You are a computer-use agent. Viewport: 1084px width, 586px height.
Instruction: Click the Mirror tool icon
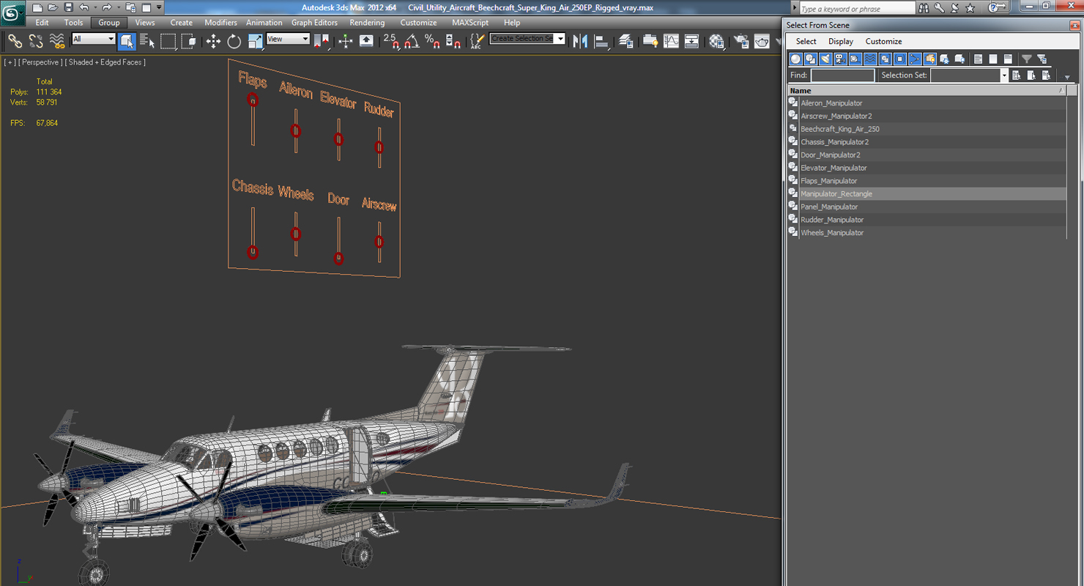click(581, 41)
